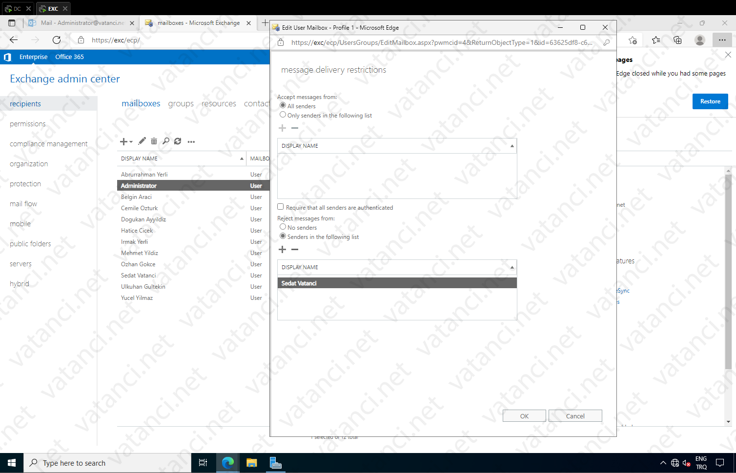Click the Edge tab actions menu icon
736x473 pixels.
[x=12, y=23]
